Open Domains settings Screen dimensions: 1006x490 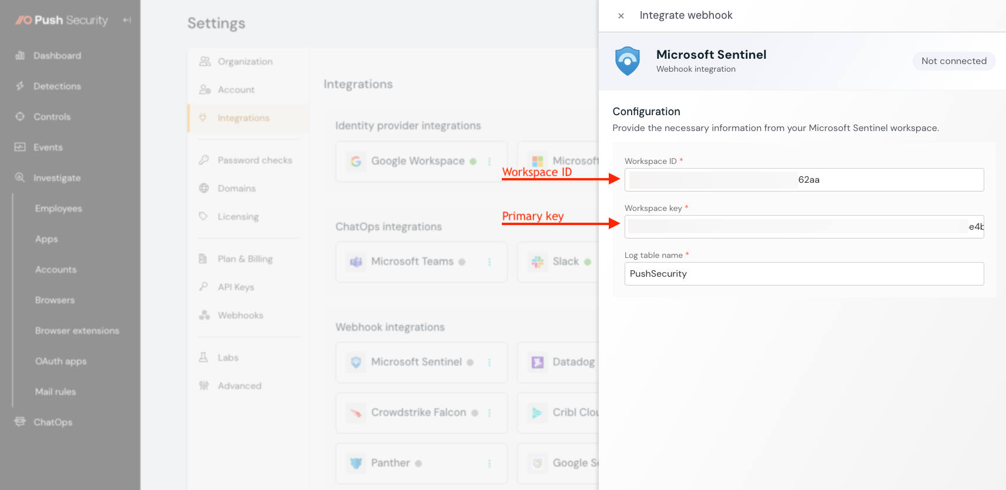(237, 189)
